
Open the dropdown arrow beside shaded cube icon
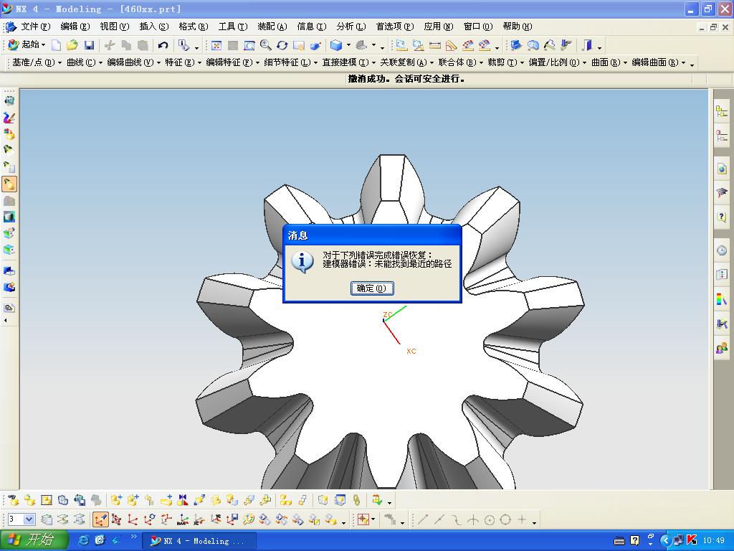click(349, 45)
